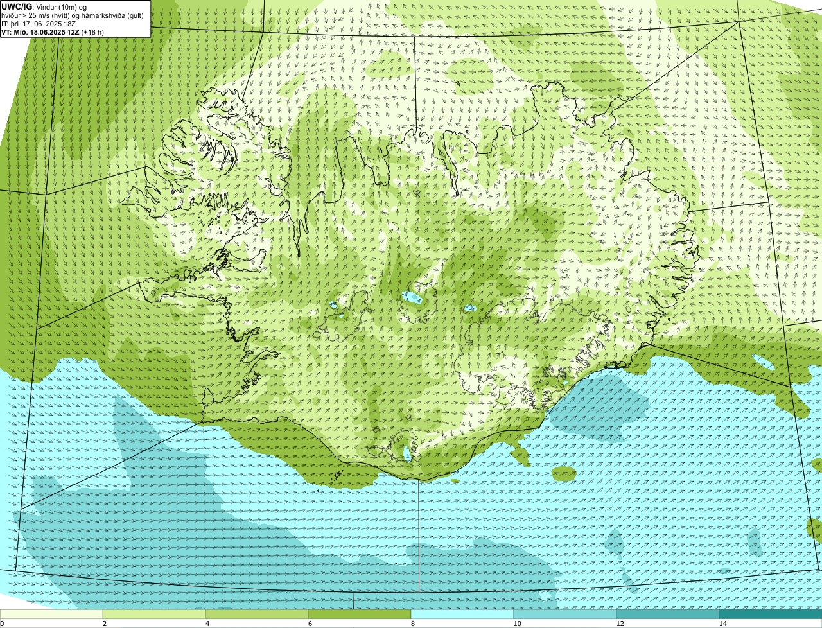
Task: Click the scale label '12'
Action: (x=620, y=624)
